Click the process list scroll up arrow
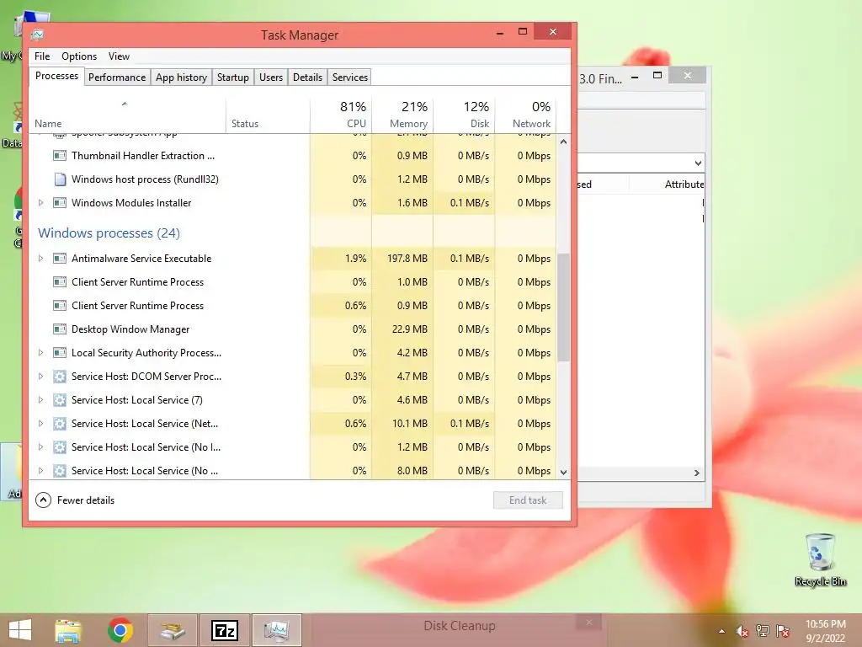Viewport: 862px width, 647px height. [x=563, y=142]
